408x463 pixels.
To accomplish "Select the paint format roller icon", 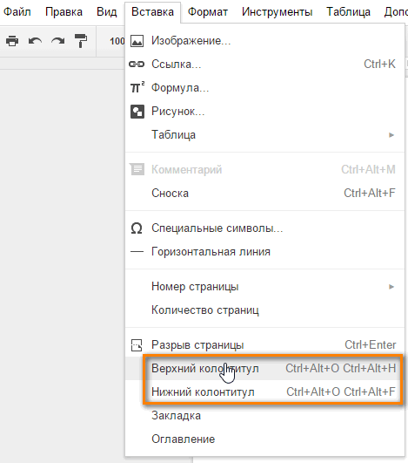I will [80, 41].
